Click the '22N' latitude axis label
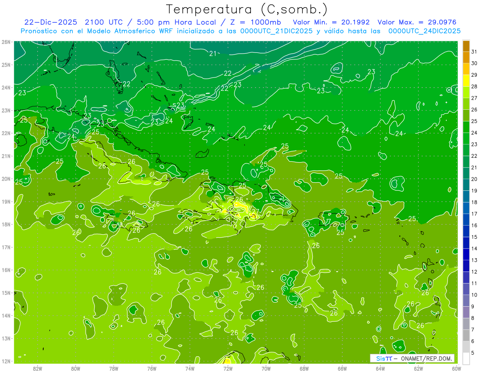The width and height of the screenshot is (485, 374). [6, 133]
